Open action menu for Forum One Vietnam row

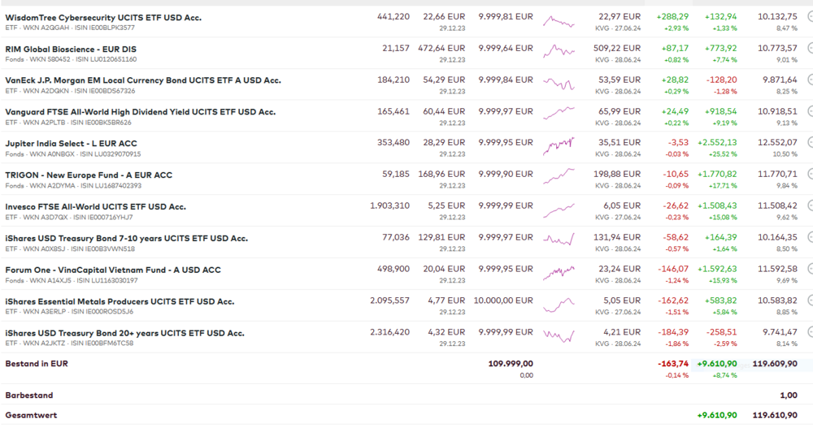810,269
